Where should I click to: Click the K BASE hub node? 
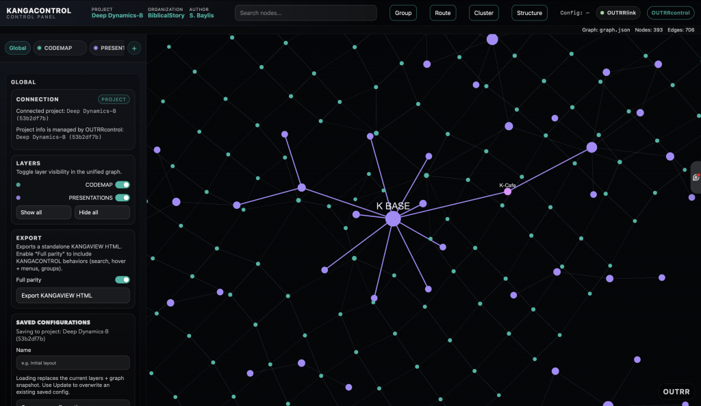point(392,218)
